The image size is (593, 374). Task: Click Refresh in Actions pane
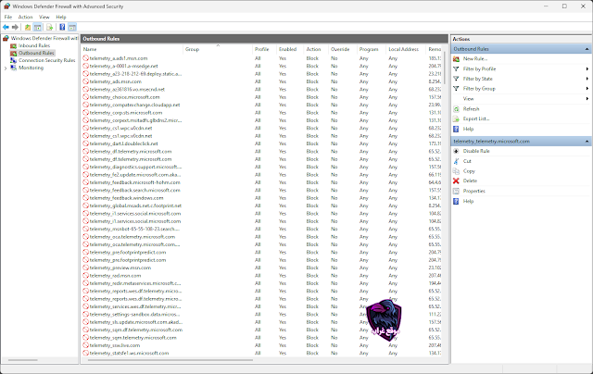(472, 109)
